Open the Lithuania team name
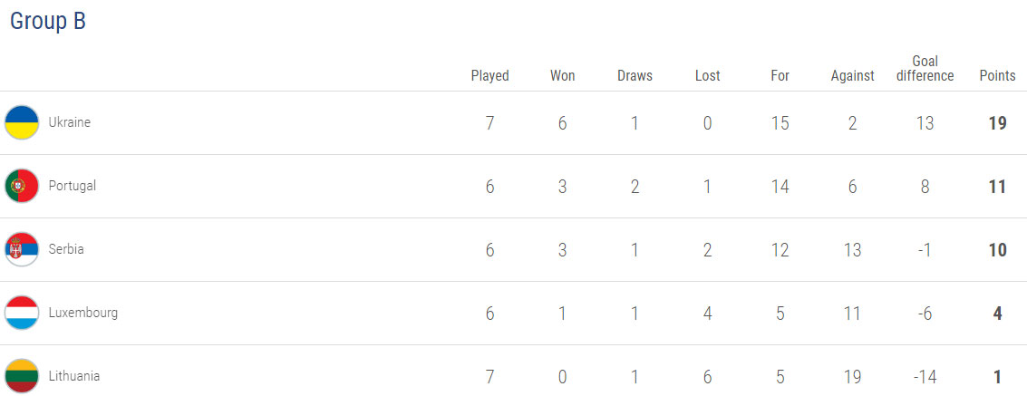Screen dimensions: 1027x396 click(74, 376)
